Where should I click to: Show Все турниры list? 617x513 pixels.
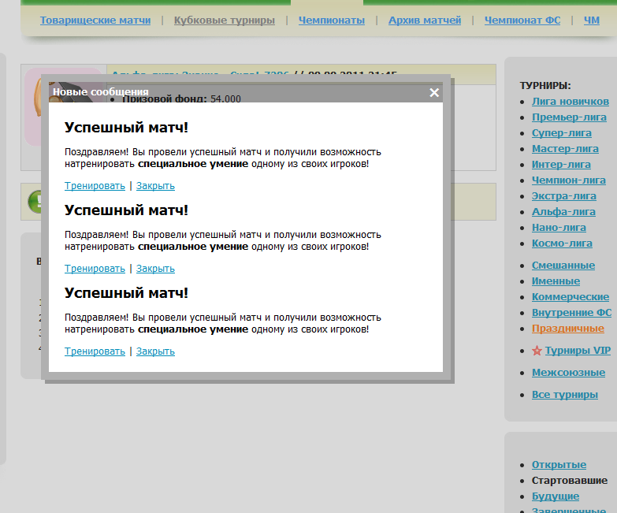point(564,395)
